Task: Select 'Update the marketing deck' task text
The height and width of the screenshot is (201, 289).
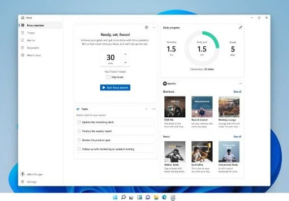Action: point(98,122)
